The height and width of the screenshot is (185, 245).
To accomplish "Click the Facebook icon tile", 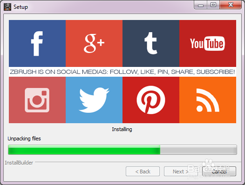I will [x=37, y=43].
